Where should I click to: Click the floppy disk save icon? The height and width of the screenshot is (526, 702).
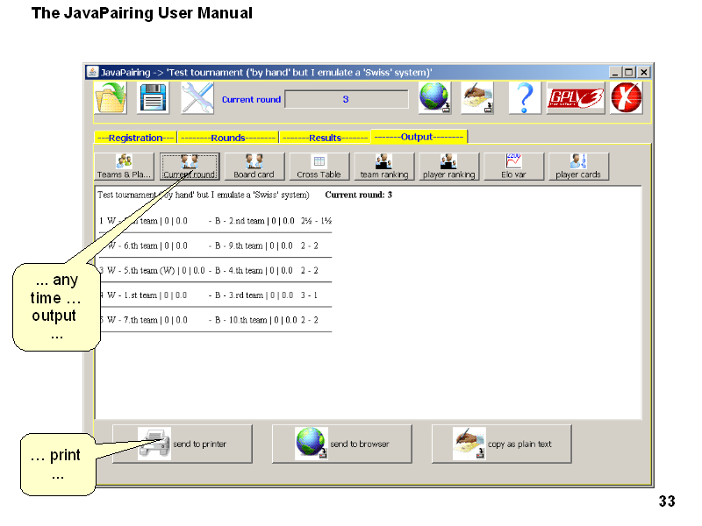coord(154,98)
